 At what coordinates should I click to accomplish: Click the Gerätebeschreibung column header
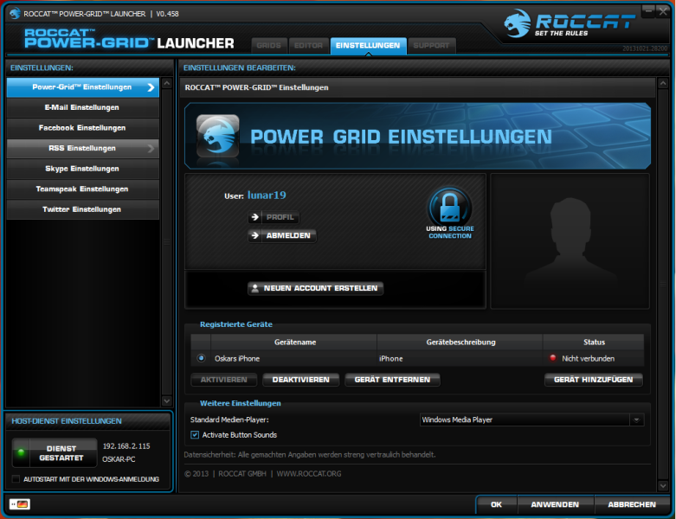click(460, 342)
